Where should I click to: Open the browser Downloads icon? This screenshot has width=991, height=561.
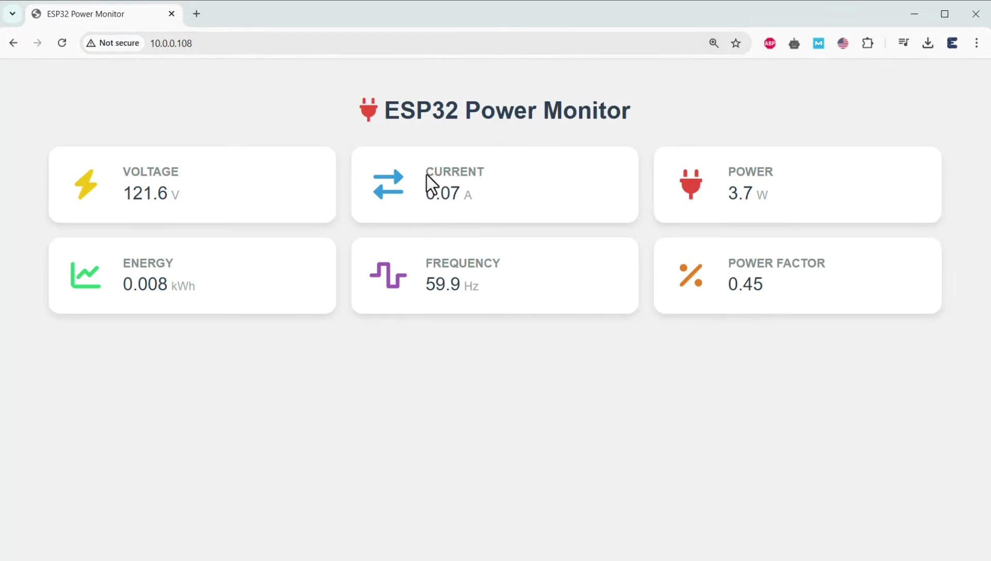coord(928,43)
